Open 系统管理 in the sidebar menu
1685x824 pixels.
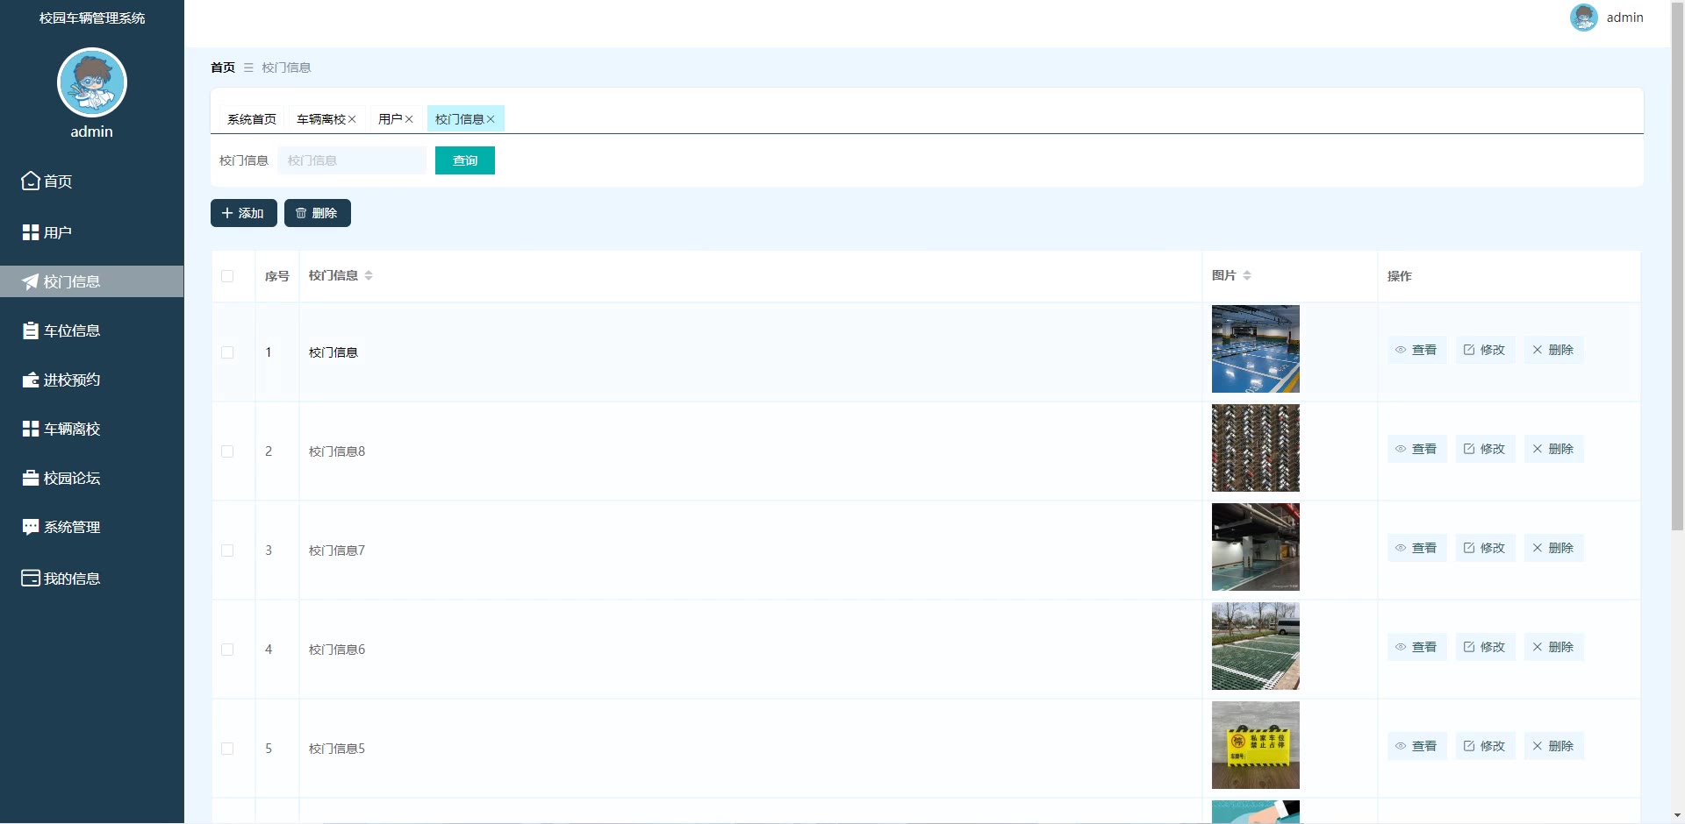click(92, 527)
